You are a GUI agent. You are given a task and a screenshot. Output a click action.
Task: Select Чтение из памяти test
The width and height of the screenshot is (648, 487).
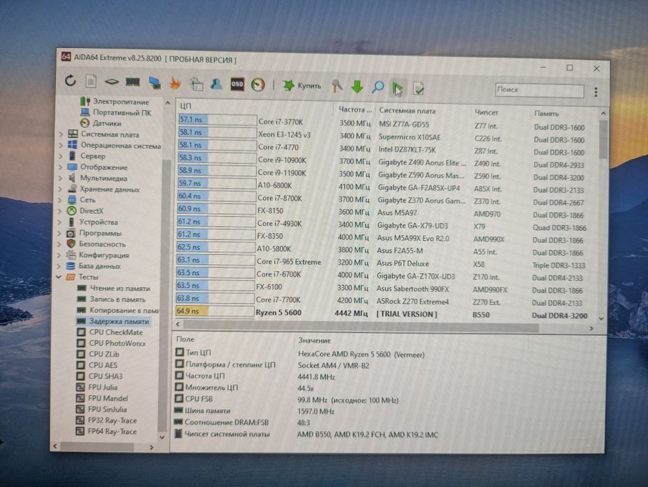(114, 288)
